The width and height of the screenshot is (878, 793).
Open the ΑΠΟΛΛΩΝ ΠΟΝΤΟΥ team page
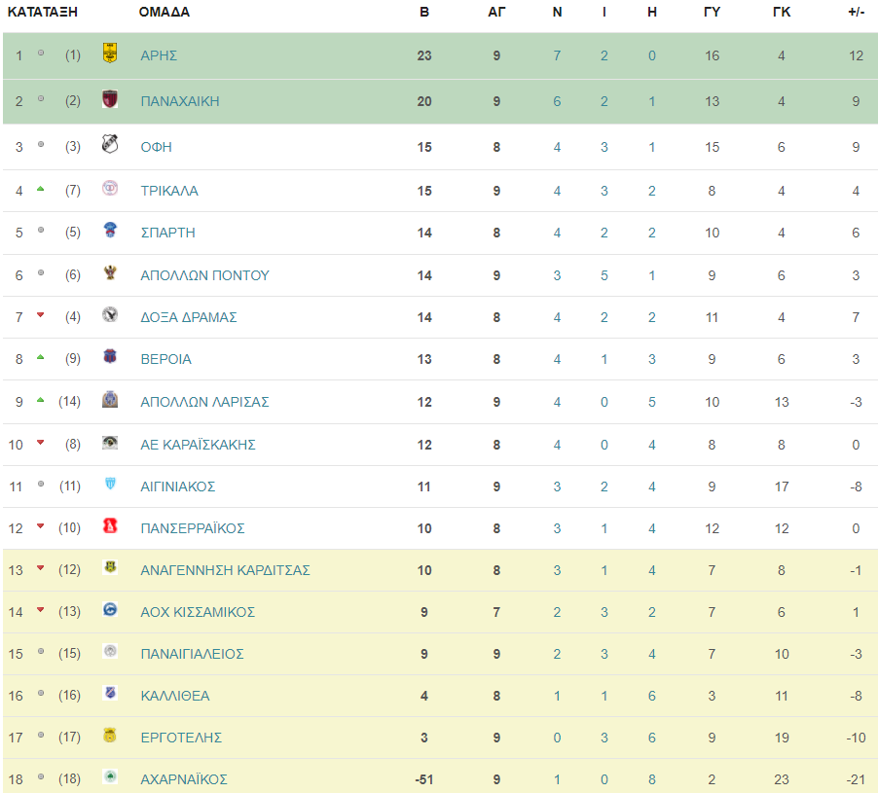205,275
